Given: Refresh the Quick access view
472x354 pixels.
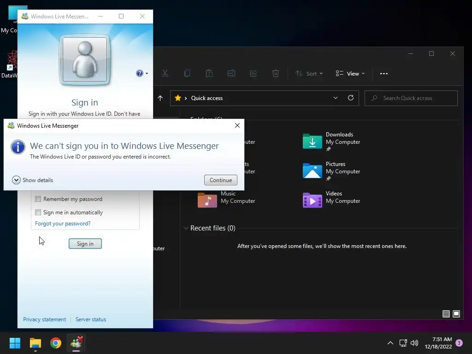Looking at the screenshot, I should 351,98.
